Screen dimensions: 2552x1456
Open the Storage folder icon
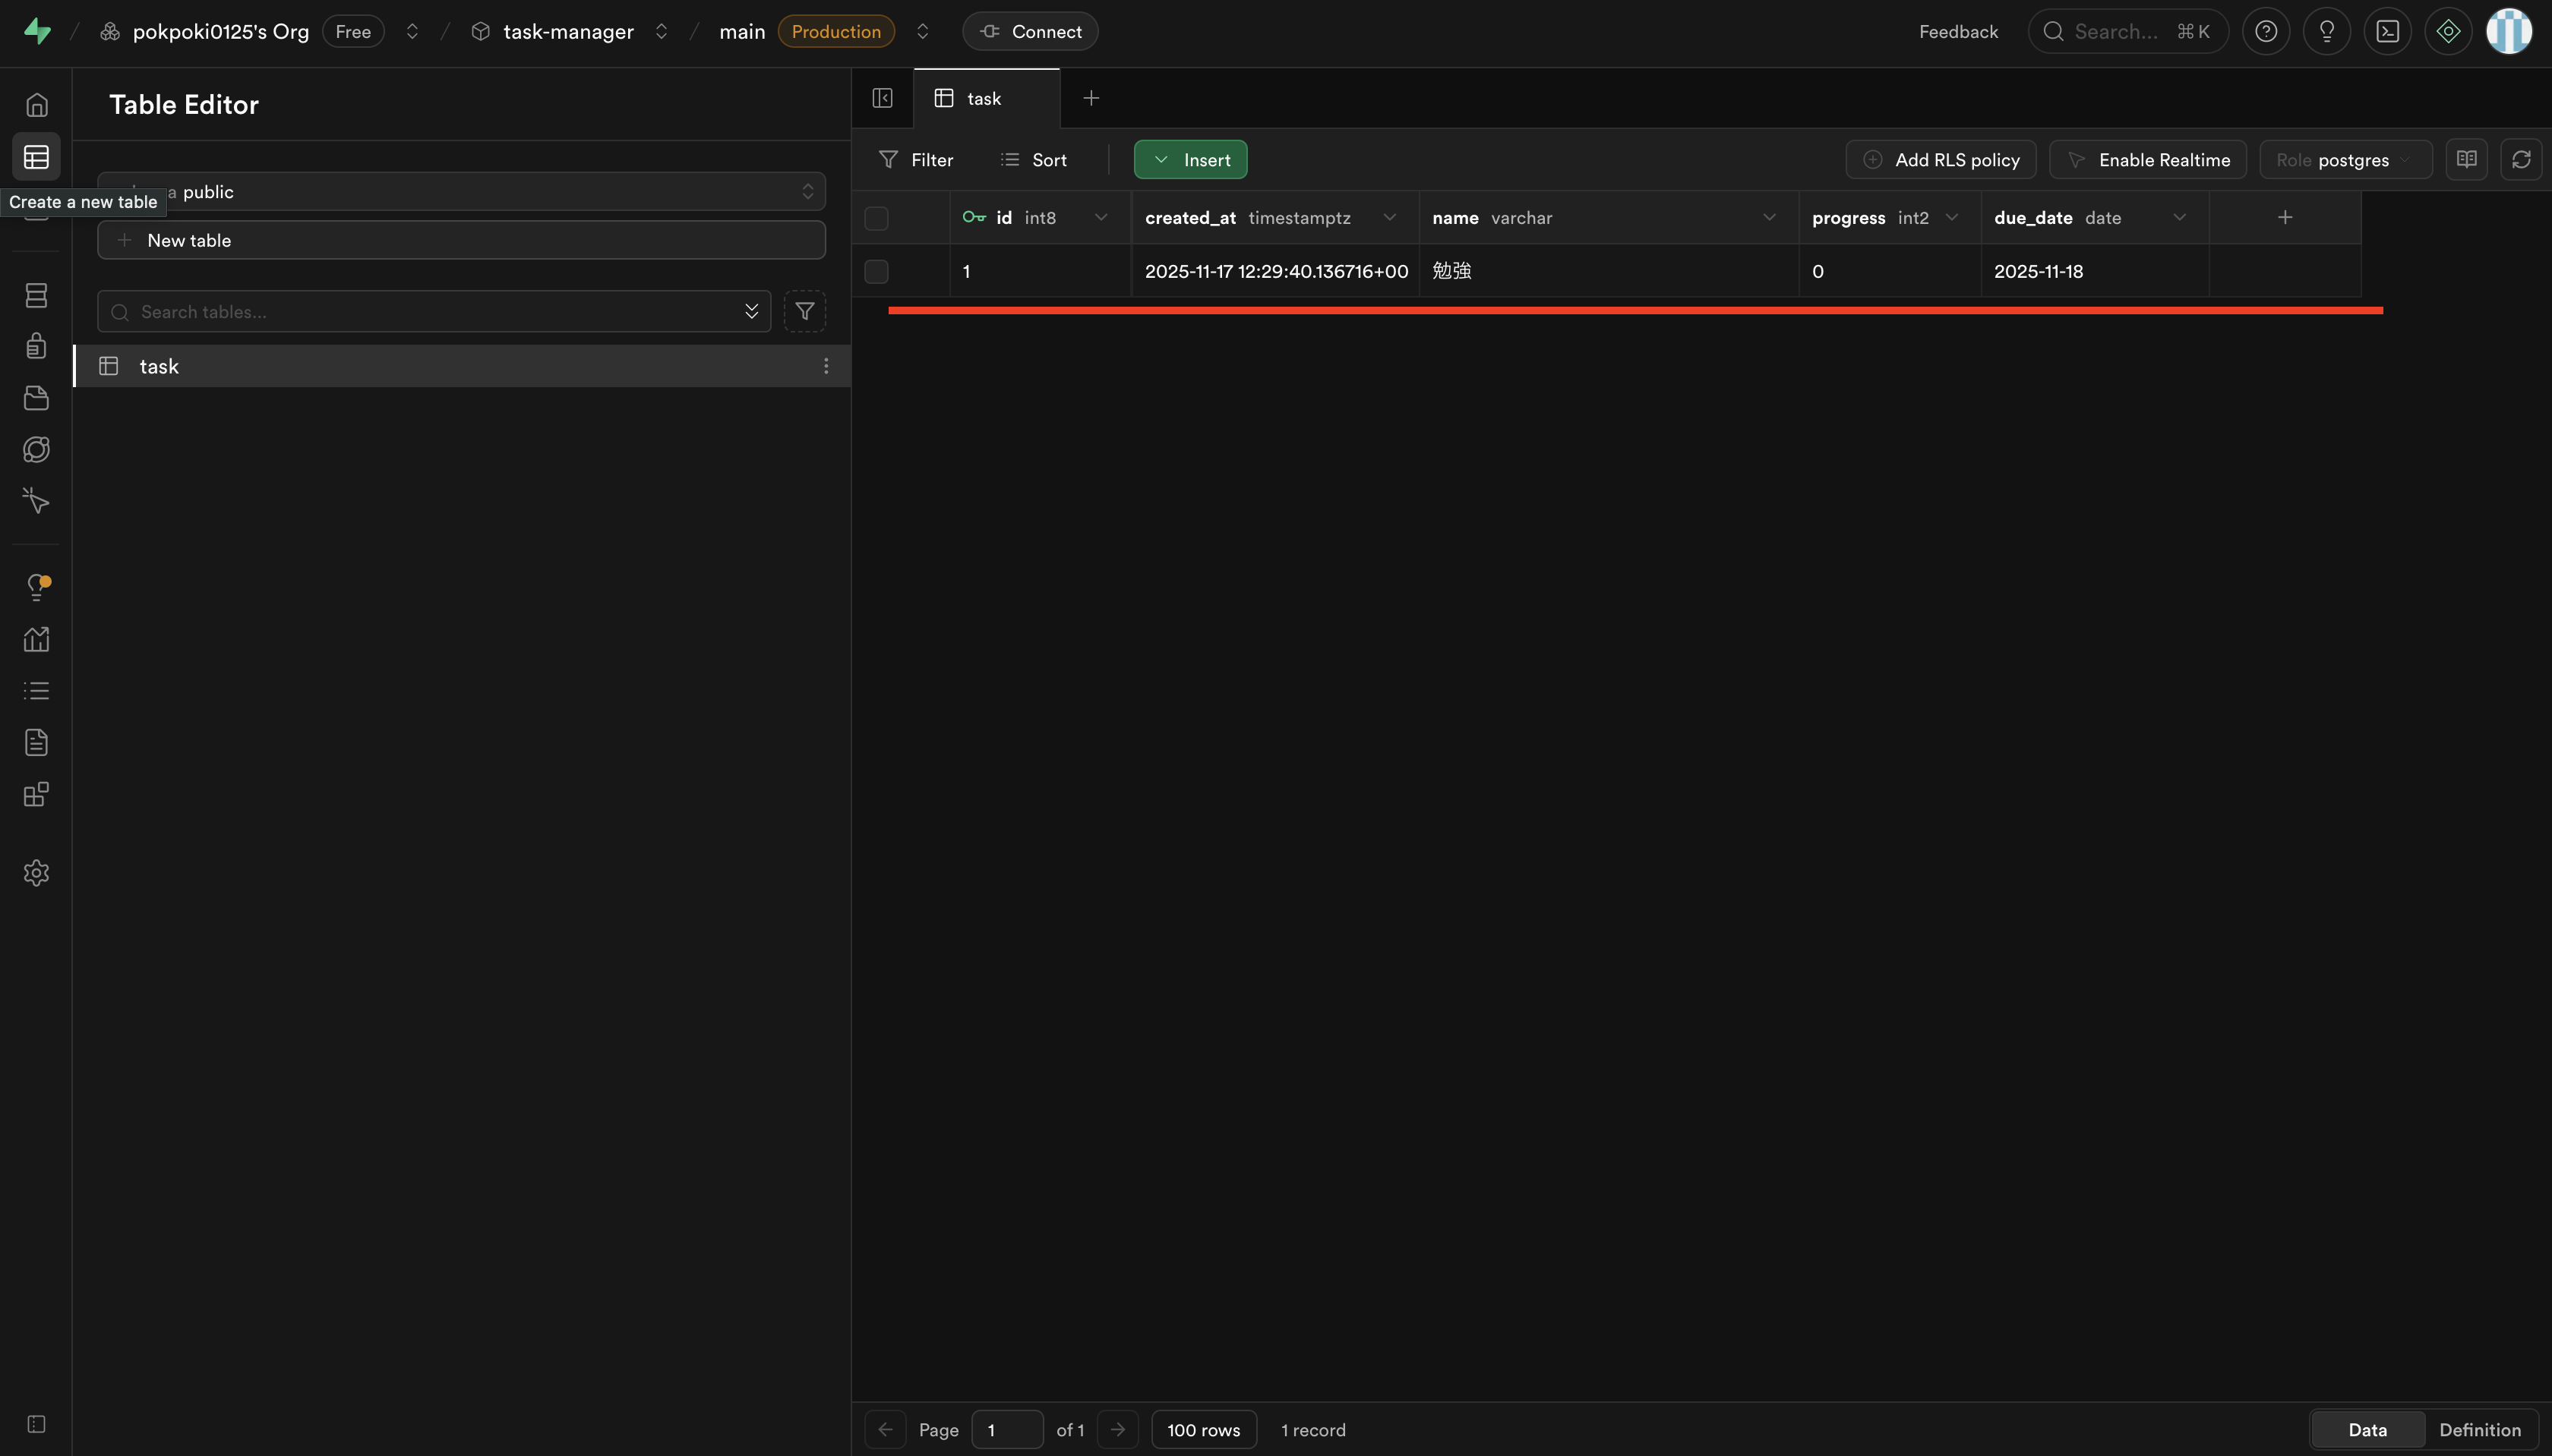point(36,398)
